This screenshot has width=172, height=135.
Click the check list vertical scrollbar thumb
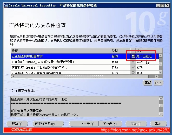click(161, 64)
